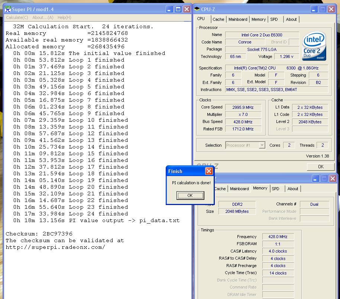This screenshot has width=340, height=299.
Task: Click the CPU-Z chip icon in title bar
Action: pyautogui.click(x=197, y=9)
